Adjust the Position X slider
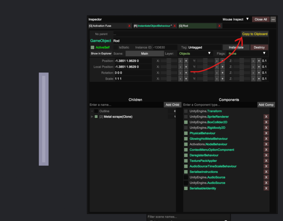This screenshot has width=283, height=221. click(169, 61)
